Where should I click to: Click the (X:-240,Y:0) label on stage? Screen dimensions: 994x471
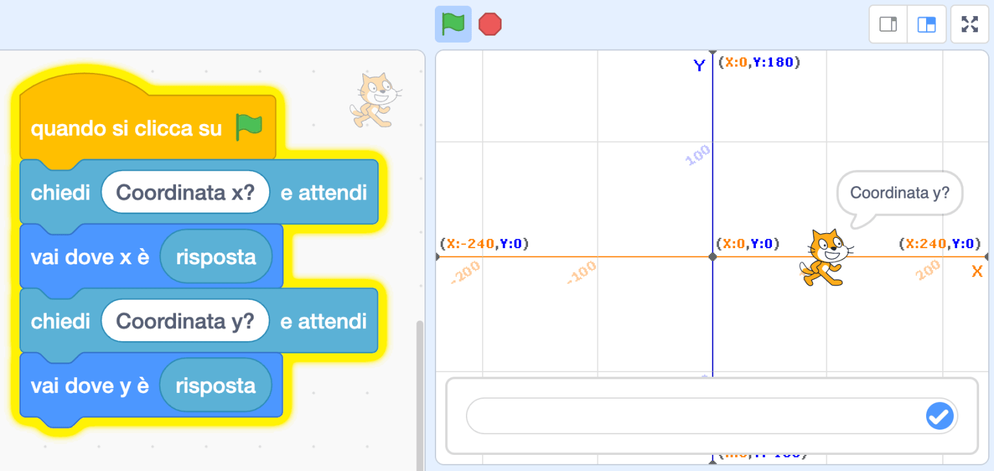(485, 244)
